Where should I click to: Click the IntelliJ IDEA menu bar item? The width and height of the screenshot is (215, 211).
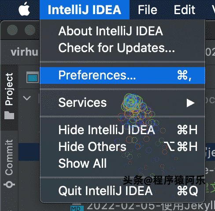[85, 10]
